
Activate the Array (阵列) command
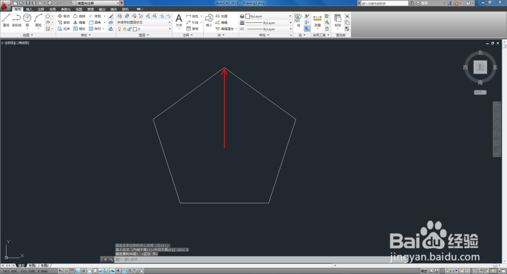coord(95,29)
